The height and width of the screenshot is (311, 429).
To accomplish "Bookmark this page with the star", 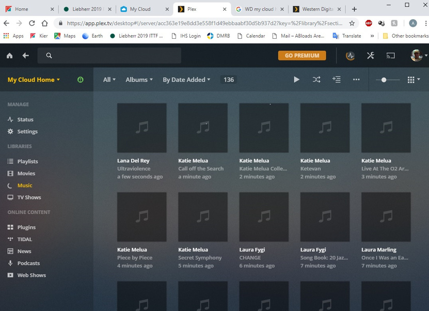I will pyautogui.click(x=352, y=23).
